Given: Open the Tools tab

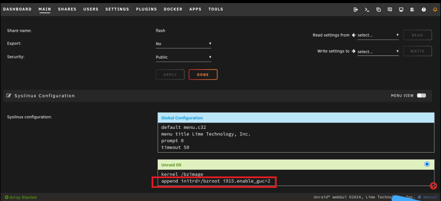Looking at the screenshot, I should 216,9.
